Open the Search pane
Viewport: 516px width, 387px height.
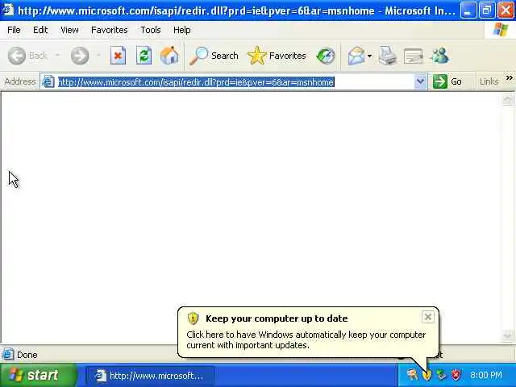click(214, 56)
